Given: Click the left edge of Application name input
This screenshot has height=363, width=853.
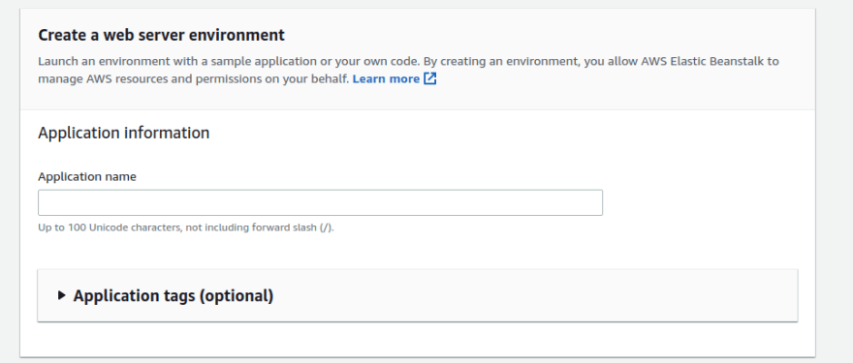Looking at the screenshot, I should 45,202.
